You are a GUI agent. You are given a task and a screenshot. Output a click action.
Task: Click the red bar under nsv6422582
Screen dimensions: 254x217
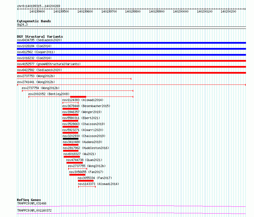pos(131,73)
